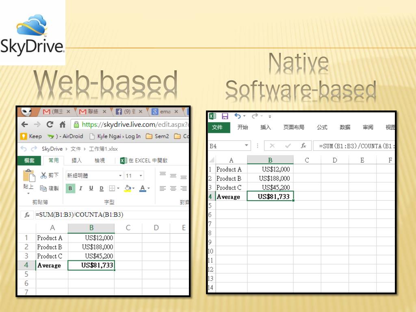Toggle Align Left in web Excel
This screenshot has width=416, height=312.
(162, 188)
